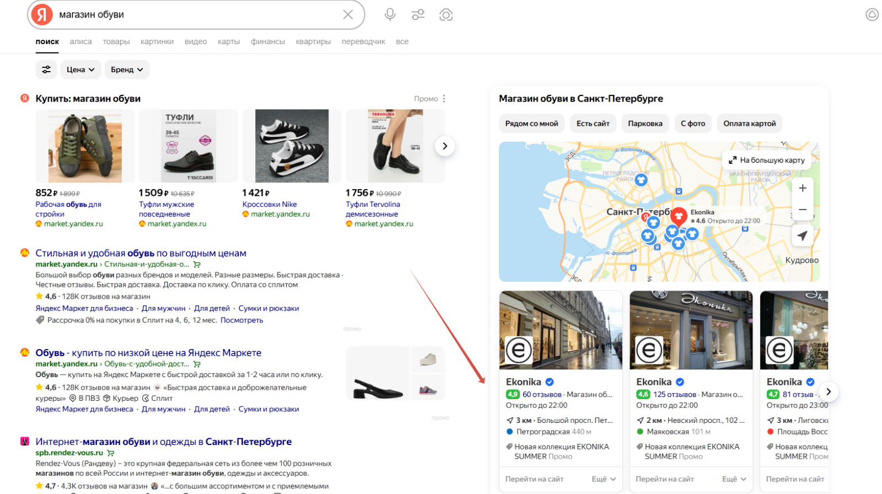The image size is (882, 494).
Task: Switch to the финансы tab
Action: click(x=268, y=41)
